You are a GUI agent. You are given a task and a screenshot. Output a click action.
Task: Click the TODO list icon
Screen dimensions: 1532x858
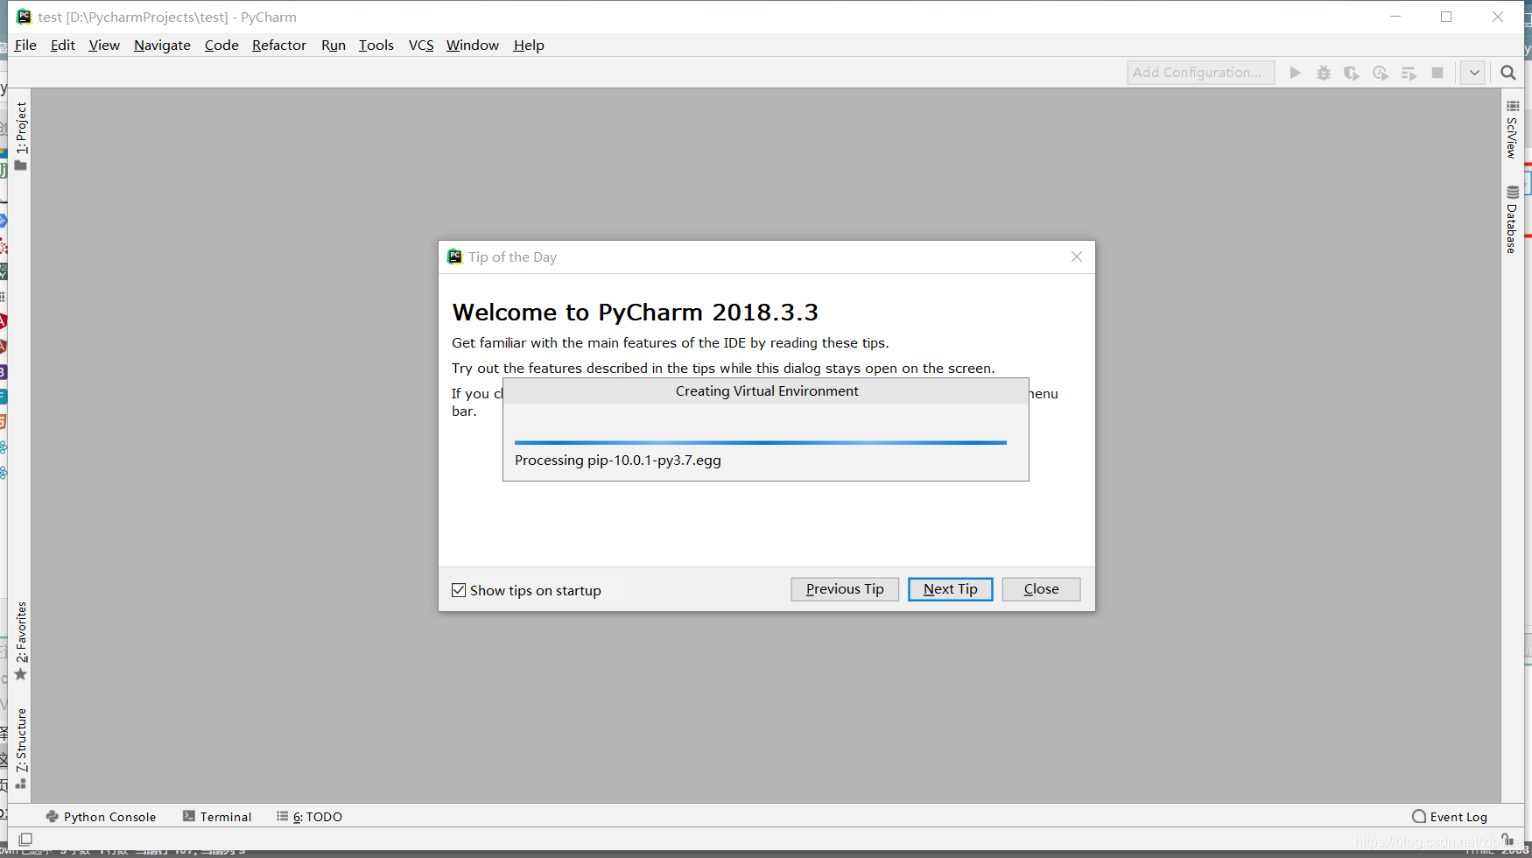point(283,816)
